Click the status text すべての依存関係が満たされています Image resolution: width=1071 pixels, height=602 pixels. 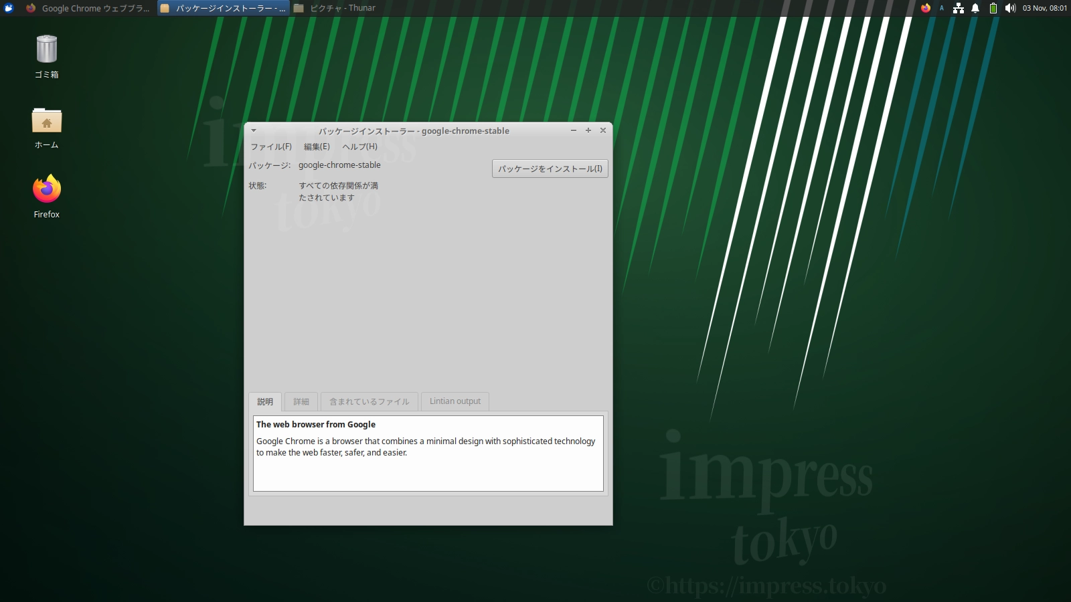(339, 191)
